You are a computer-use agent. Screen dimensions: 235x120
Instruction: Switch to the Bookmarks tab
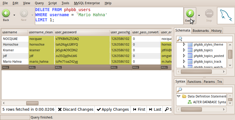point(200,31)
